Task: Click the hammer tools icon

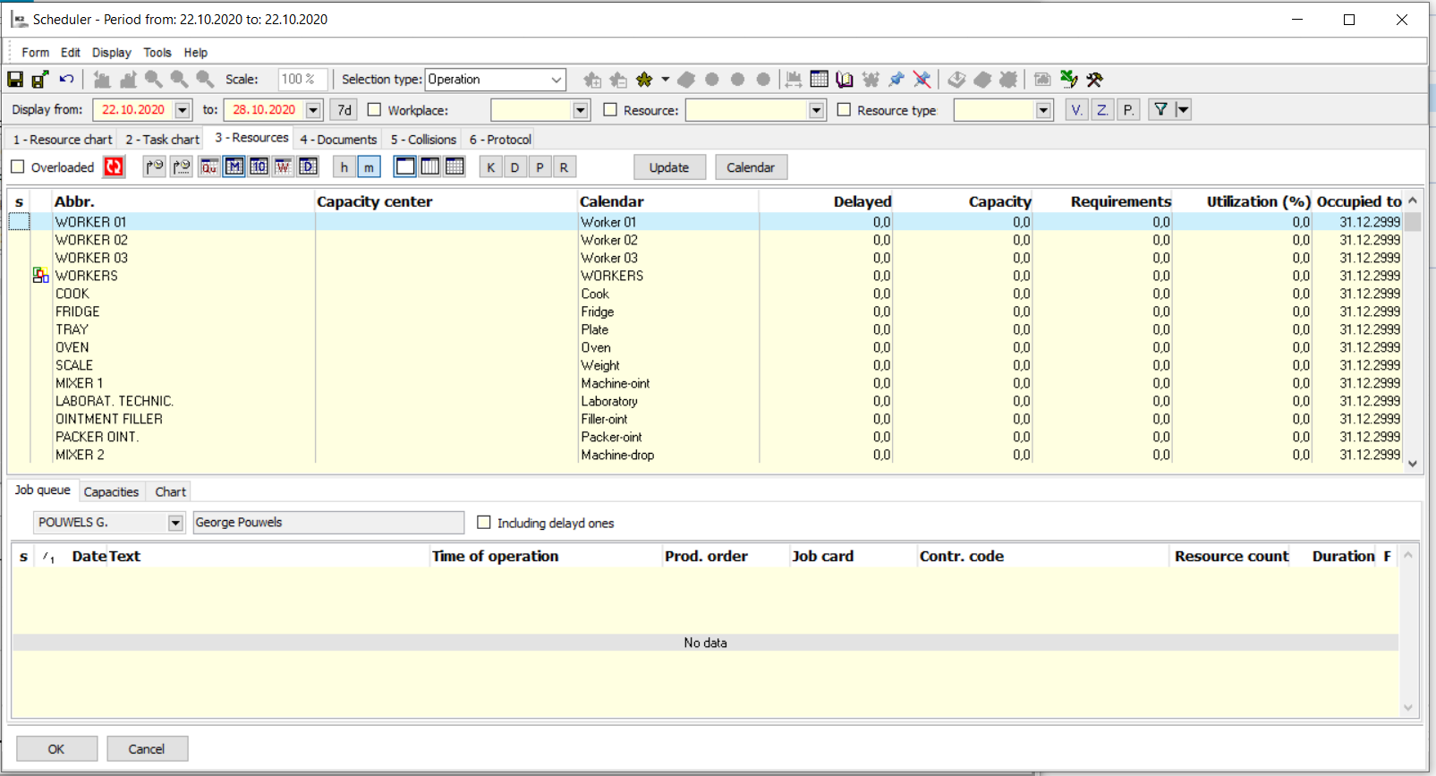Action: [x=1094, y=80]
